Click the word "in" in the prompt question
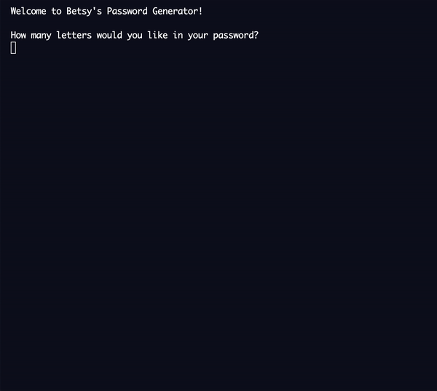 tap(178, 35)
